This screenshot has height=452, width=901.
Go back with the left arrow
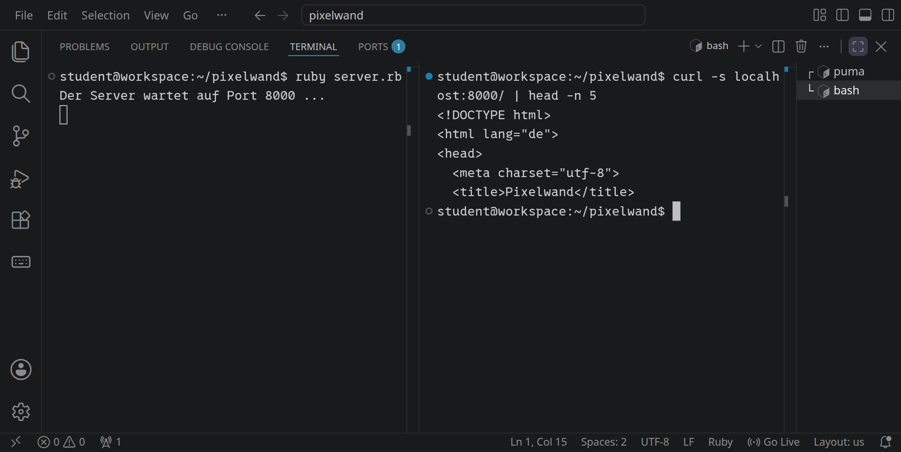pos(260,16)
